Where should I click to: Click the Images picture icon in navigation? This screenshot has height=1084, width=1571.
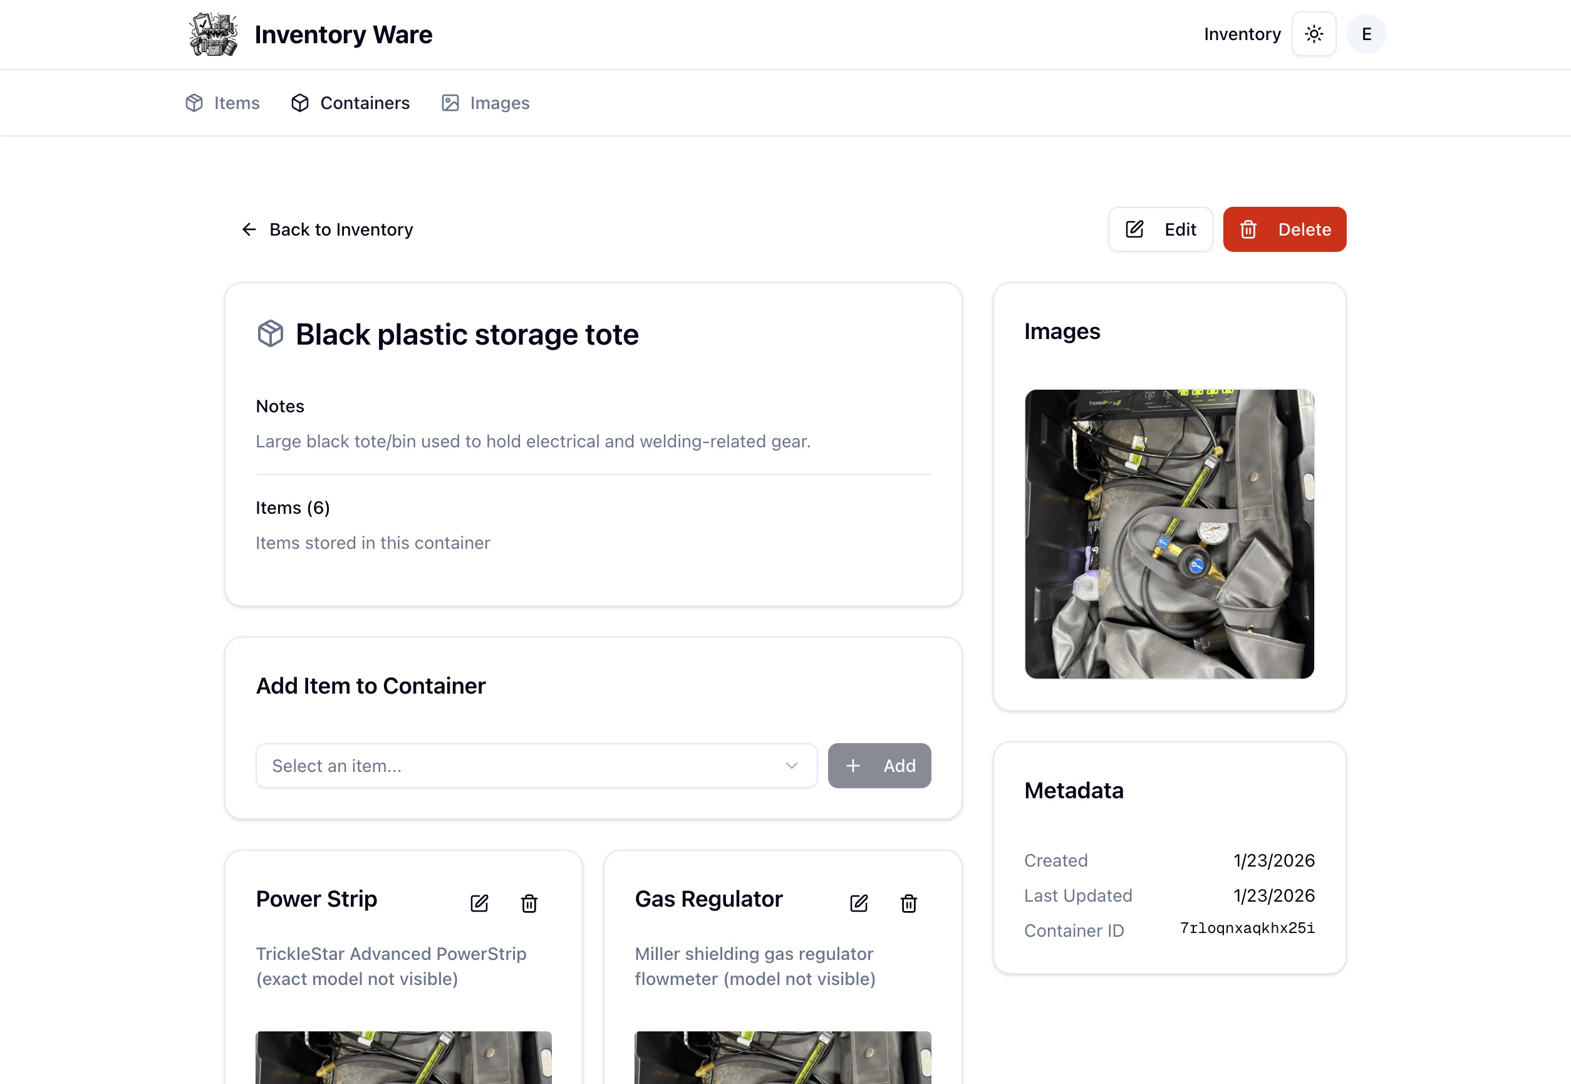point(450,103)
